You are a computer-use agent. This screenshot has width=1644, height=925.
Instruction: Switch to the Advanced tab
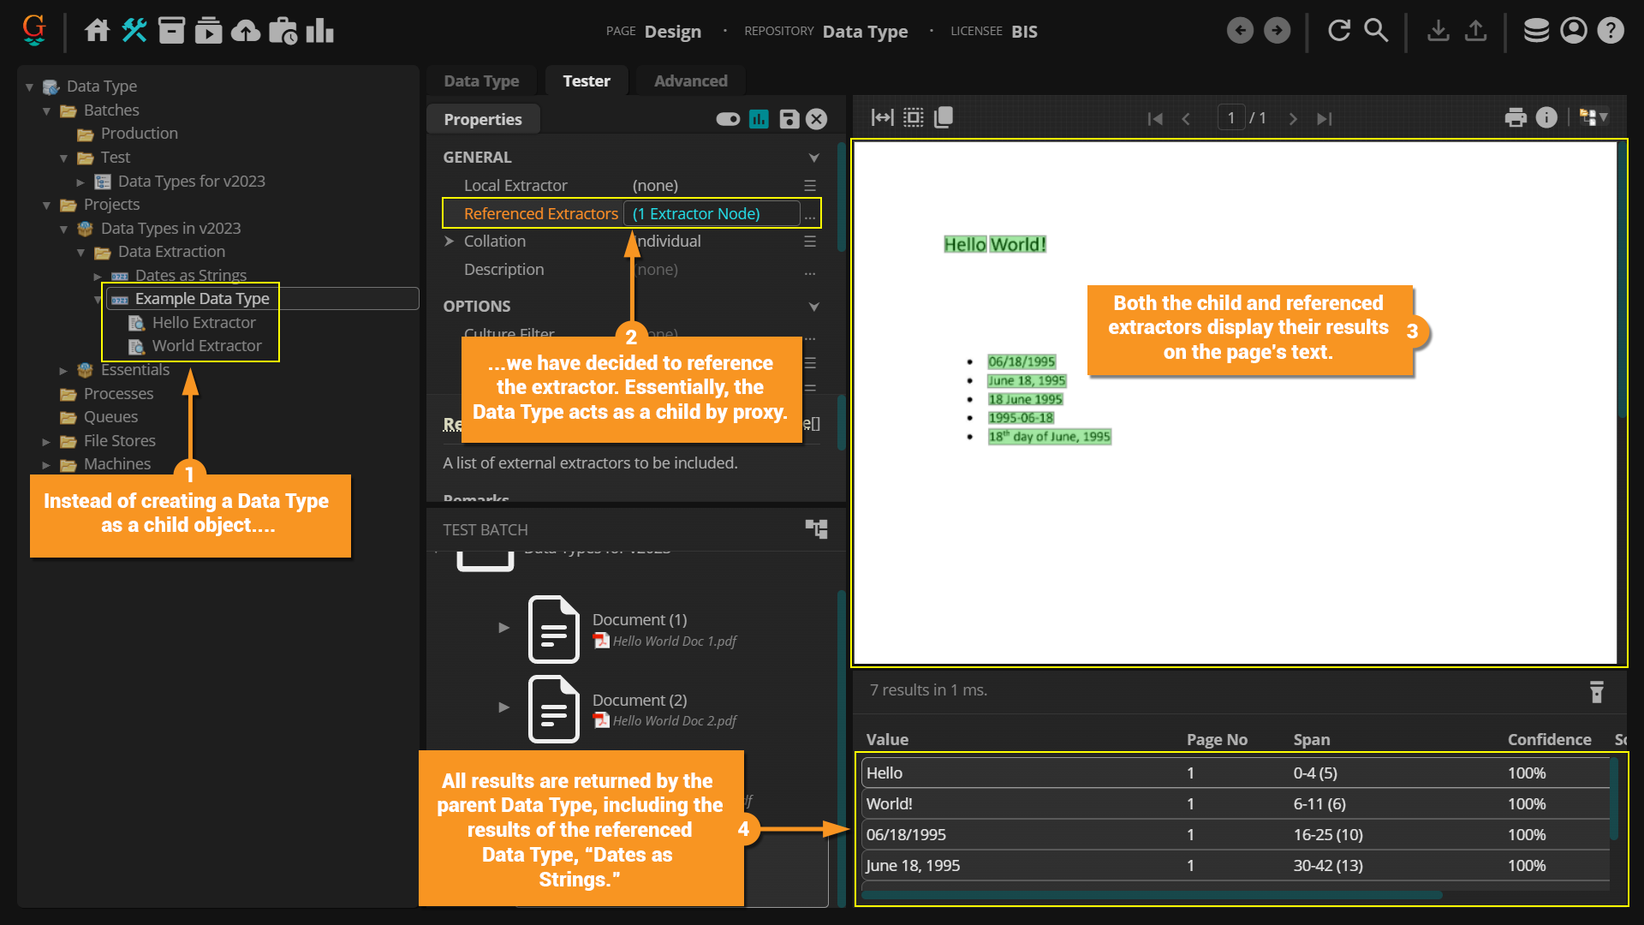coord(690,81)
